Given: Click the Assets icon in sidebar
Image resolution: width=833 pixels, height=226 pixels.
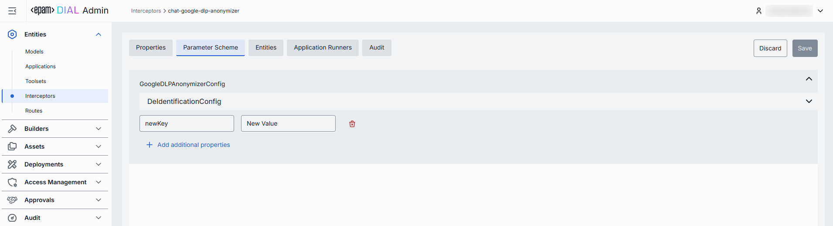Looking at the screenshot, I should tap(12, 146).
